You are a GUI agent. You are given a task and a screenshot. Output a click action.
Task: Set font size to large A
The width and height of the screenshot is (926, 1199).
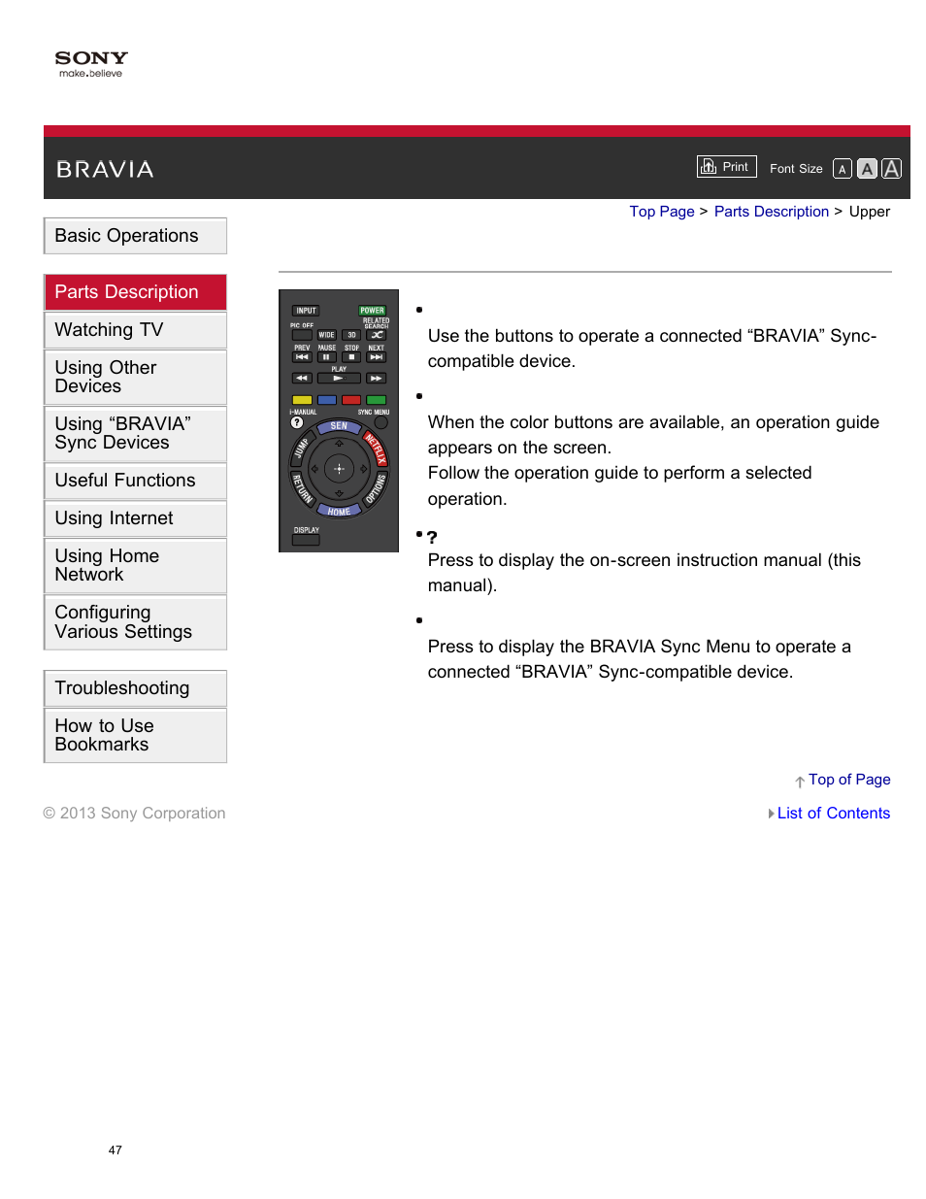pyautogui.click(x=891, y=169)
